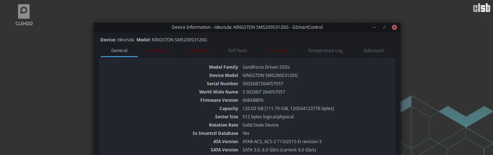Switch to the General tab

119,51
